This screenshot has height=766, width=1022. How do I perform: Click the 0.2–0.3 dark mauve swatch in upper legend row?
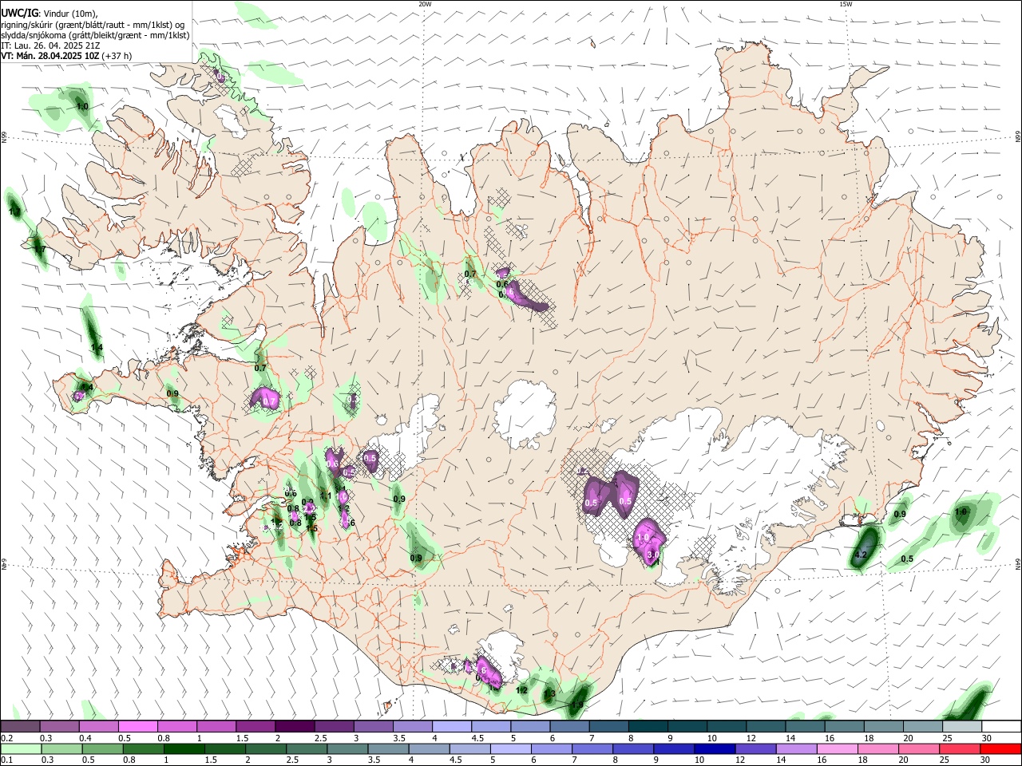(x=20, y=726)
